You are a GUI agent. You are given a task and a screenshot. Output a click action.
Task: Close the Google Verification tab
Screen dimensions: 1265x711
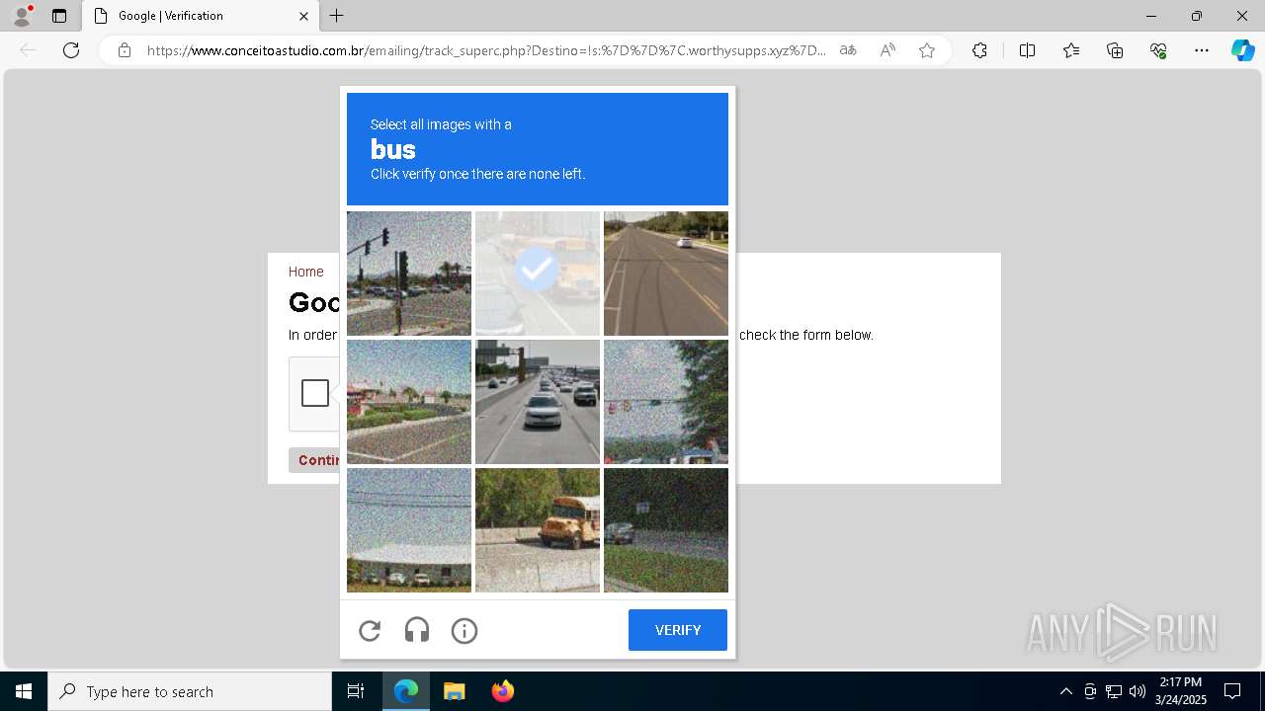coord(303,16)
